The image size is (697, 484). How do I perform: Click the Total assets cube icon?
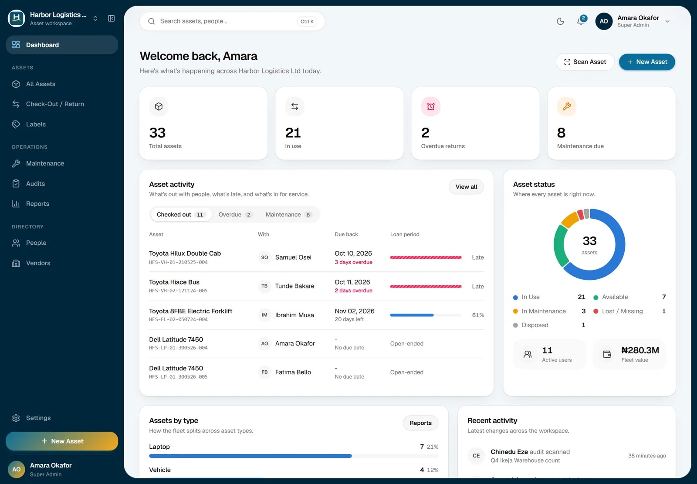tap(159, 106)
